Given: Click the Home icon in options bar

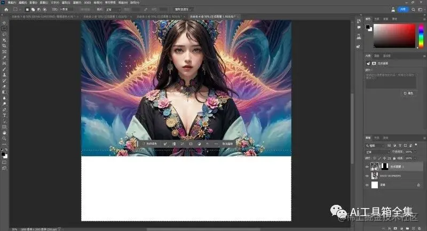Looking at the screenshot, I should click(x=6, y=9).
